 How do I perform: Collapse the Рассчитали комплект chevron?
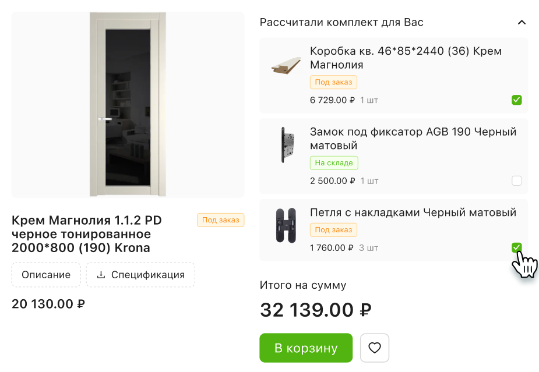[522, 23]
